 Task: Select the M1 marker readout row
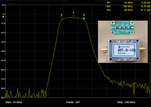[128, 3]
